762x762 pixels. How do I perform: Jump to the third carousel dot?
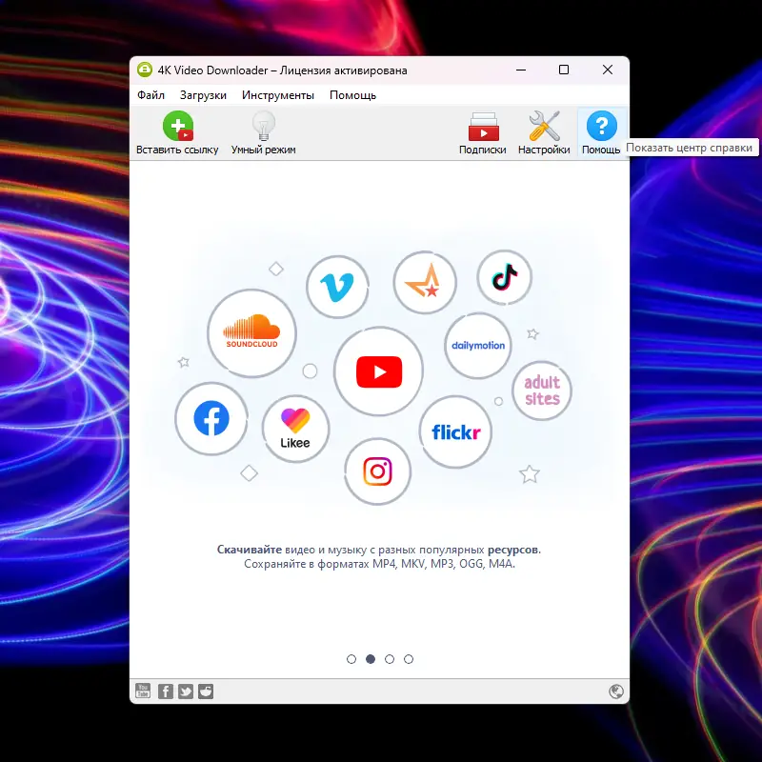[390, 658]
